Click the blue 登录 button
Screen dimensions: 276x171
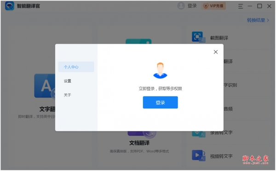pyautogui.click(x=161, y=103)
